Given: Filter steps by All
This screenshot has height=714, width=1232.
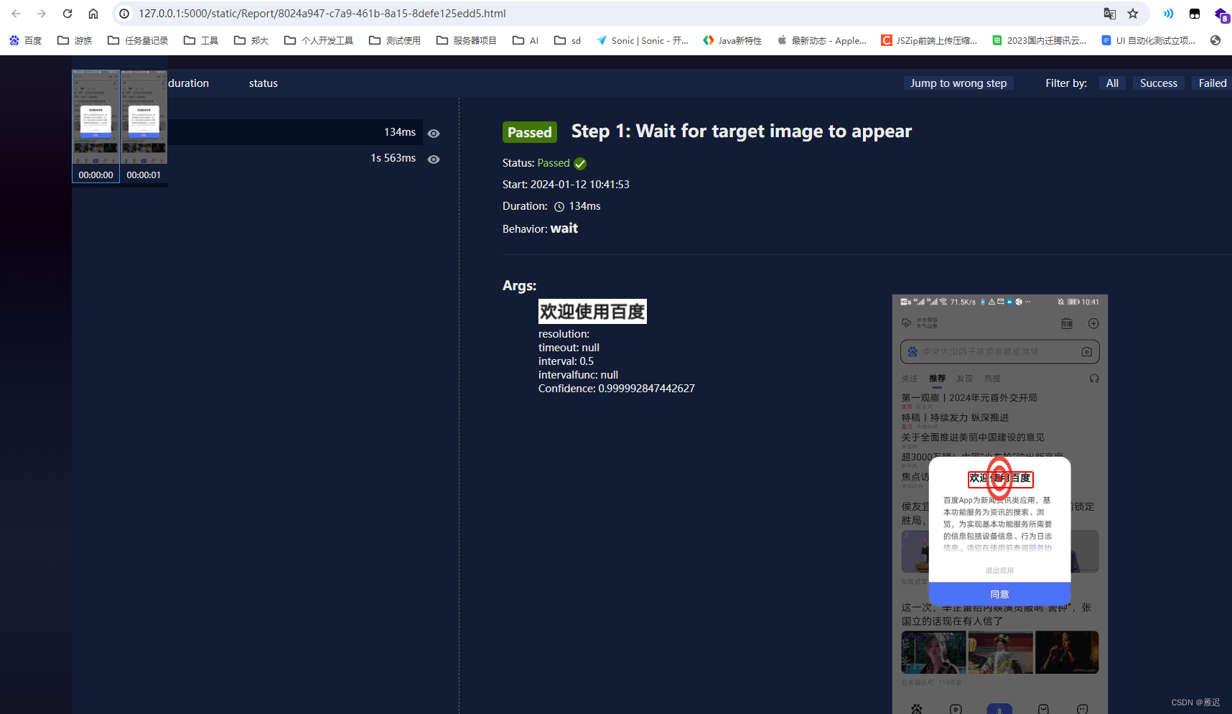Looking at the screenshot, I should [x=1112, y=83].
